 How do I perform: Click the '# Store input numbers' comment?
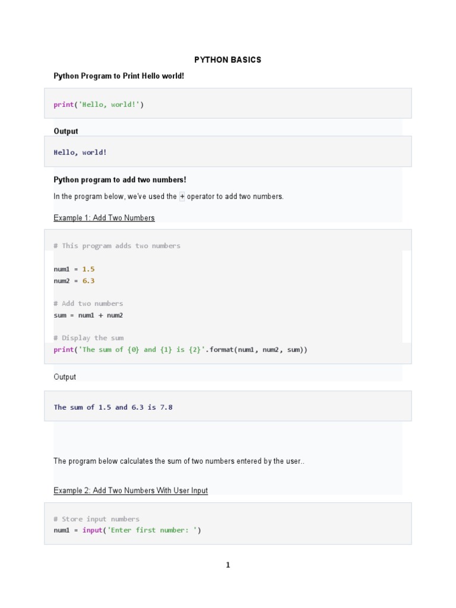97,519
